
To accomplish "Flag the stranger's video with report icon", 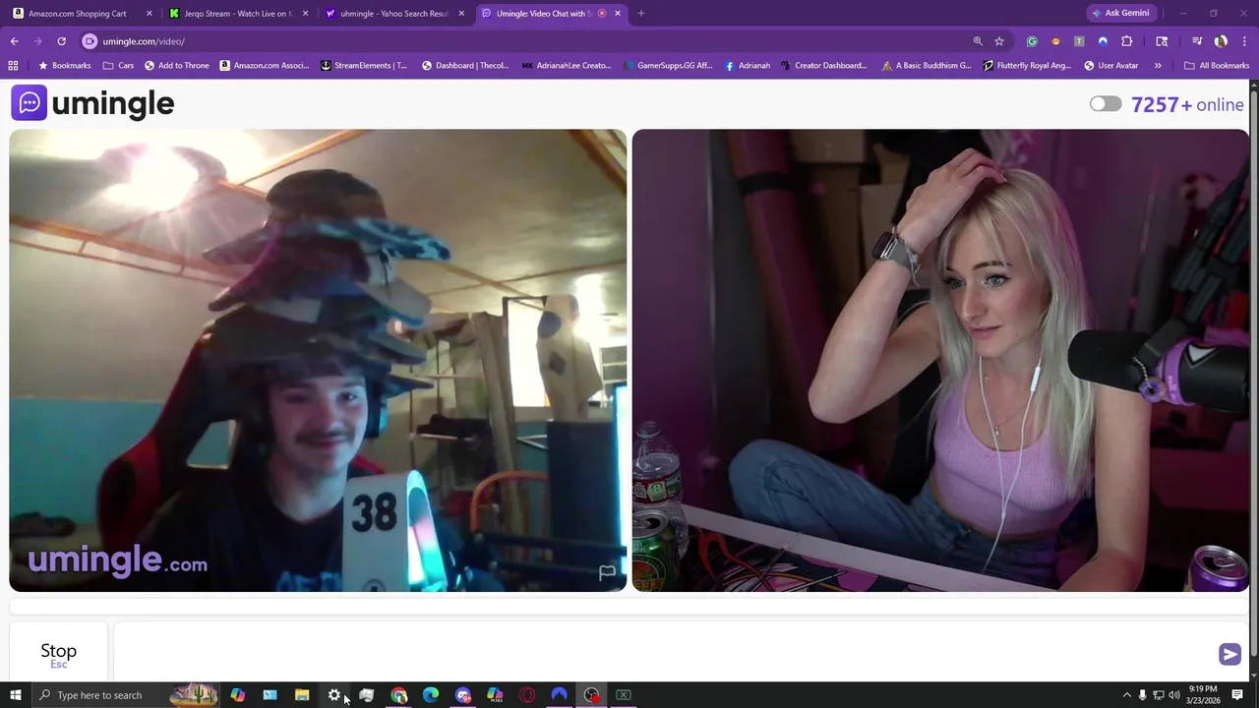I will click(x=607, y=572).
